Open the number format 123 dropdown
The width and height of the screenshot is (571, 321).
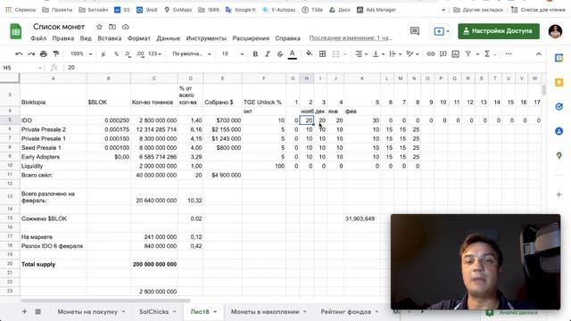(154, 53)
